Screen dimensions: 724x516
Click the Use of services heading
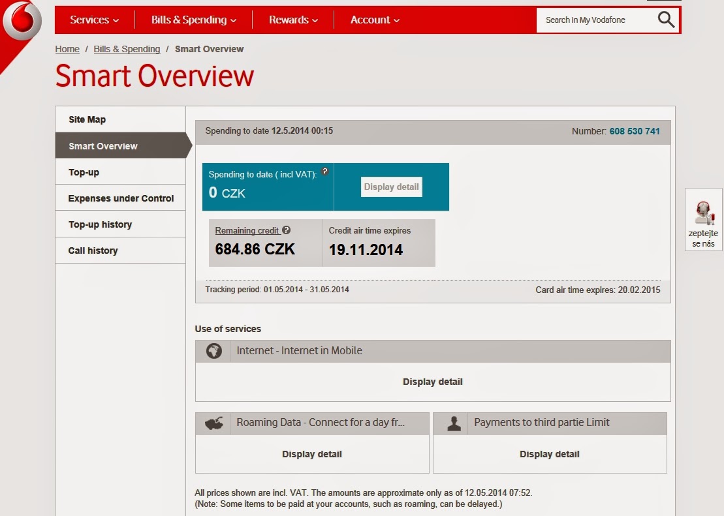pos(228,329)
